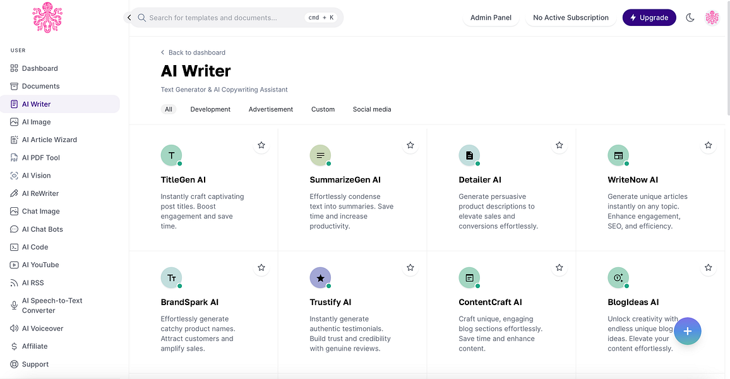The height and width of the screenshot is (379, 730).
Task: Star the WriteNow AI template
Action: click(x=708, y=145)
